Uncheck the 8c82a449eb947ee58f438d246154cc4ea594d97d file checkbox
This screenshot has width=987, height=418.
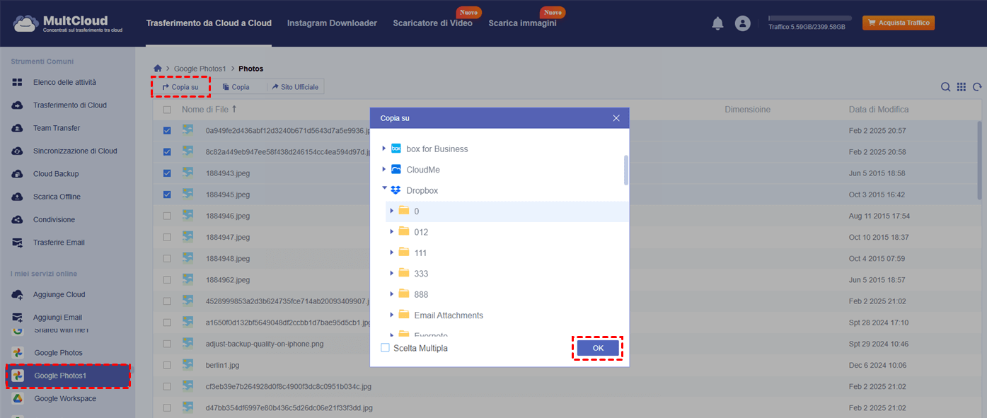(167, 152)
